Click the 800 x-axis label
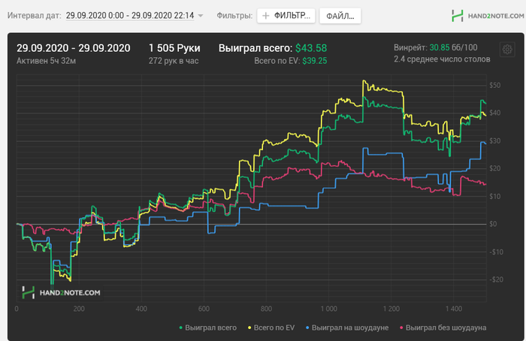 (266, 309)
